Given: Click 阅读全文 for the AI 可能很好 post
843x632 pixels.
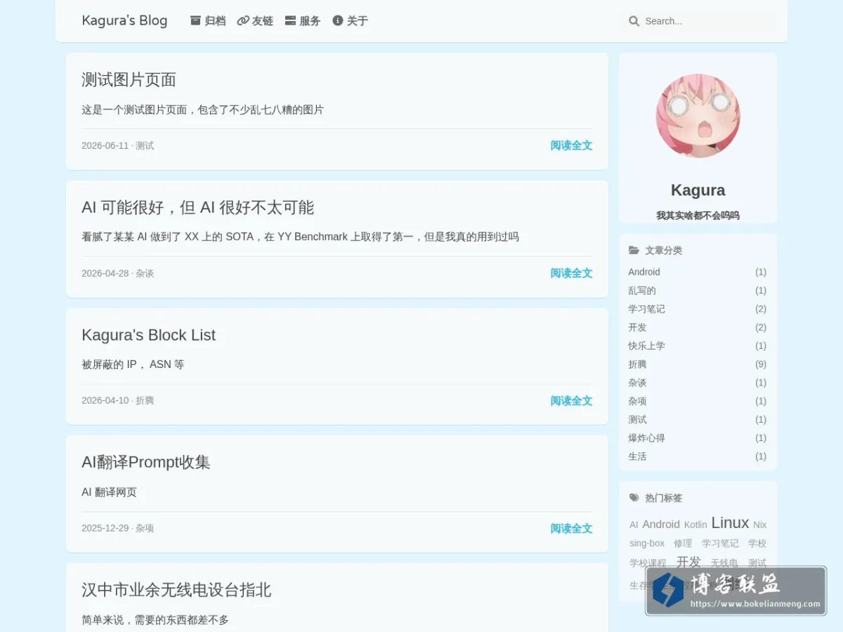Looking at the screenshot, I should tap(571, 273).
